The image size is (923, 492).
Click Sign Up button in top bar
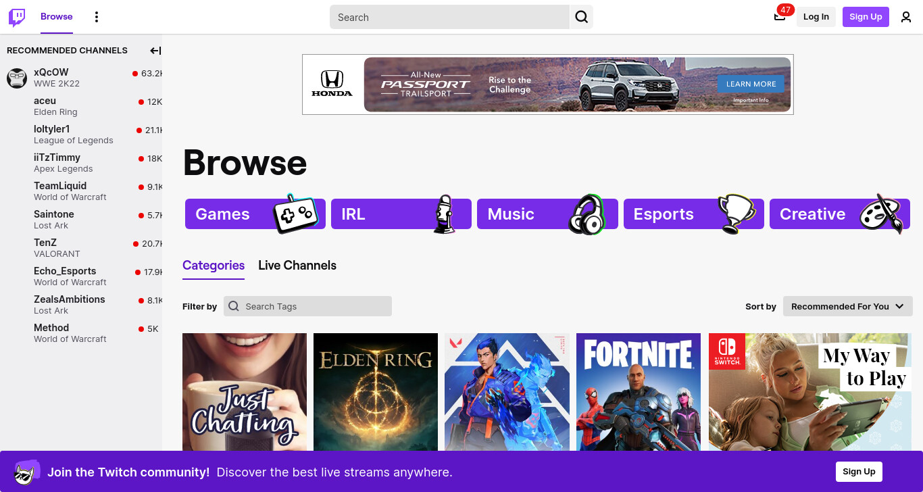click(x=866, y=17)
